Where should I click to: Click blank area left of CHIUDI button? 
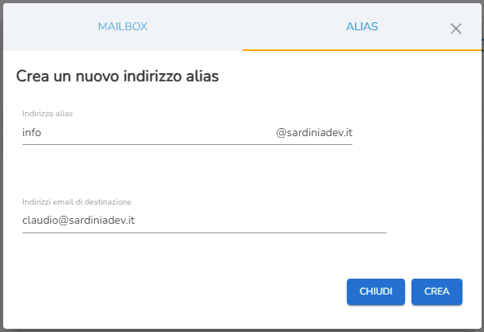pyautogui.click(x=199, y=291)
